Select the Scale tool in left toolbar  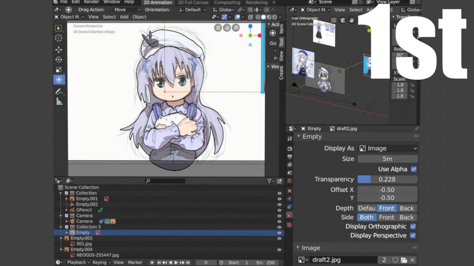point(59,69)
